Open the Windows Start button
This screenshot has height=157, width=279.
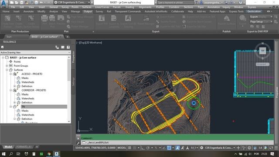pos(3,154)
